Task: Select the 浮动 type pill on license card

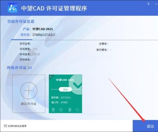Action: click(66, 89)
